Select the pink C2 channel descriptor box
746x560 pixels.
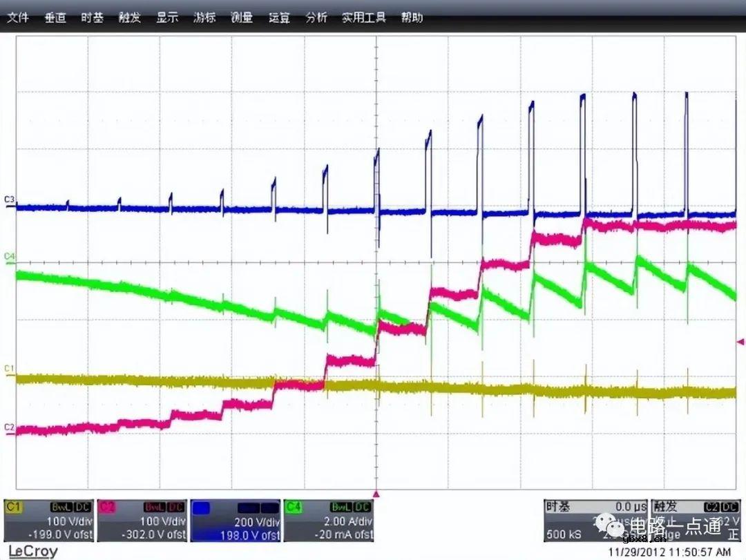click(x=142, y=521)
